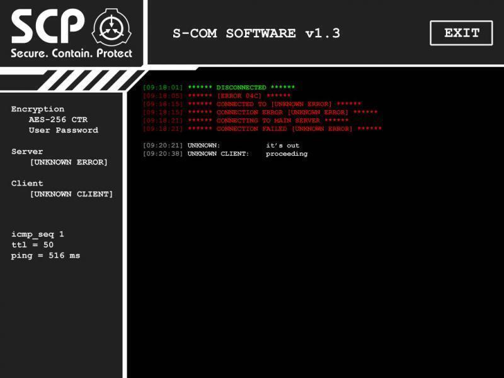Click the ERROR 04C log entry
The width and height of the screenshot is (504, 378).
coord(217,96)
